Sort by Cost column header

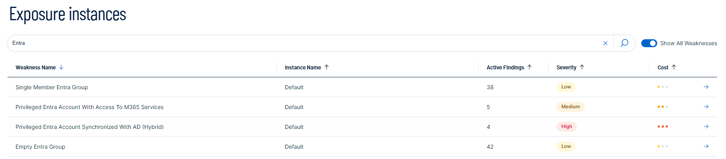tap(667, 67)
